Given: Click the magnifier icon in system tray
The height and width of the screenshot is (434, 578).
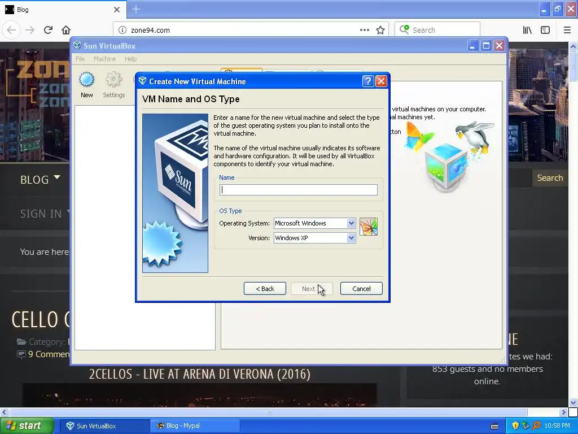Looking at the screenshot, I should coord(536,426).
